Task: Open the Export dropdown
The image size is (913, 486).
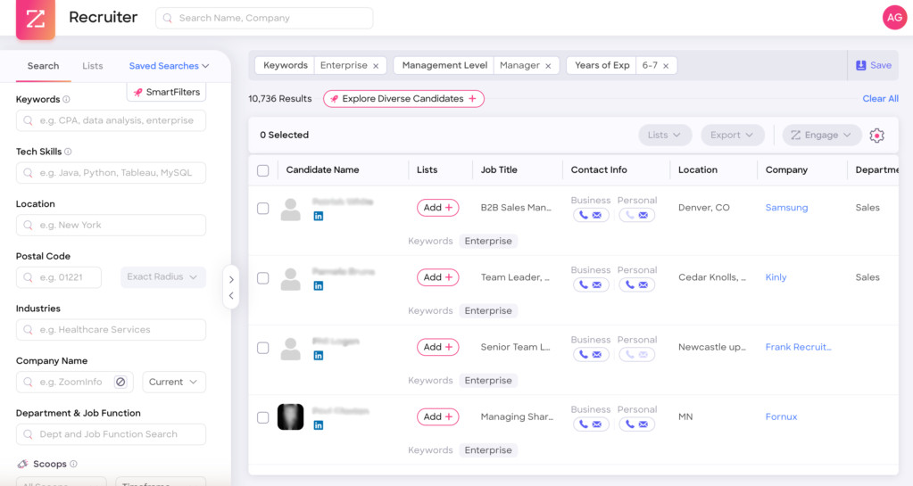Action: pos(732,135)
